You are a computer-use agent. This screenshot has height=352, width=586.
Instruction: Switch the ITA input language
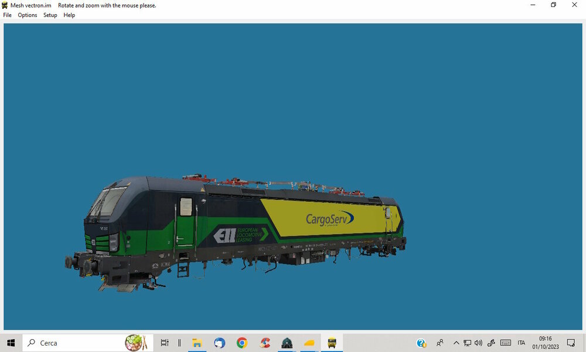(522, 343)
